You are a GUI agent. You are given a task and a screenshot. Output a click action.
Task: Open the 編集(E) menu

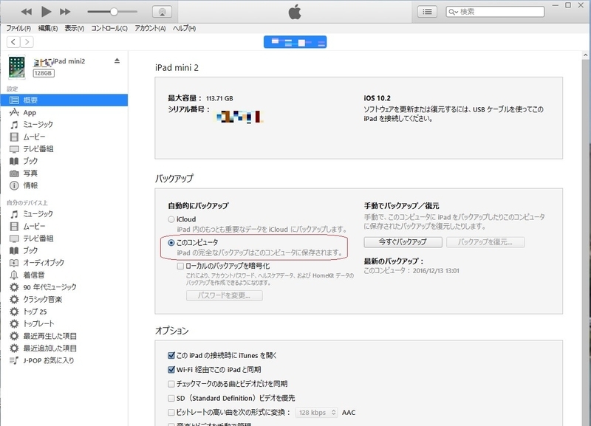(48, 28)
